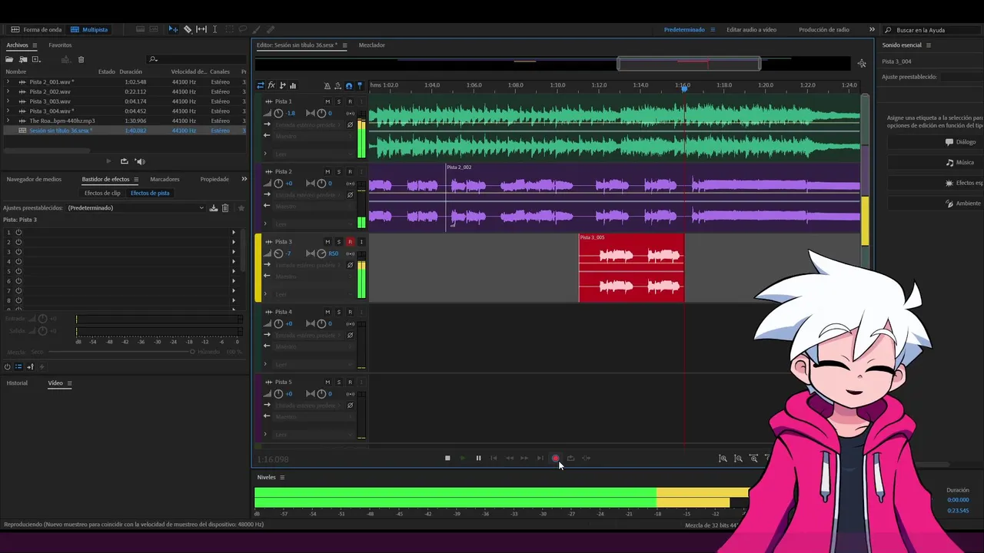Expand The Roa..bpm-440hz.mp3 file row
The width and height of the screenshot is (984, 553).
point(8,121)
